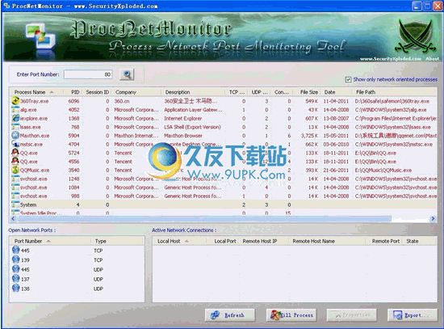This screenshot has height=329, width=444.
Task: Focus the Enter Port Number field
Action: tap(88, 74)
